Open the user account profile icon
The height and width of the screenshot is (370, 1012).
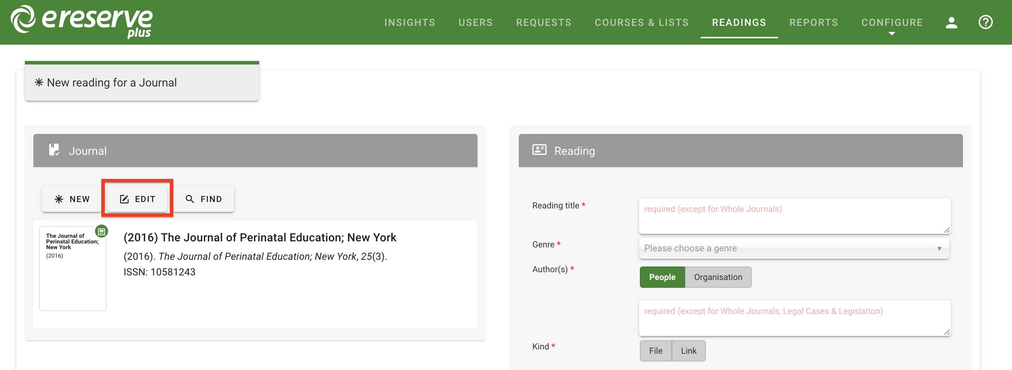951,22
